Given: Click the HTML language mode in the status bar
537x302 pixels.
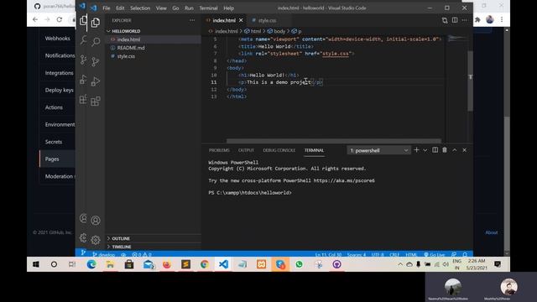Looking at the screenshot, I should (411, 255).
